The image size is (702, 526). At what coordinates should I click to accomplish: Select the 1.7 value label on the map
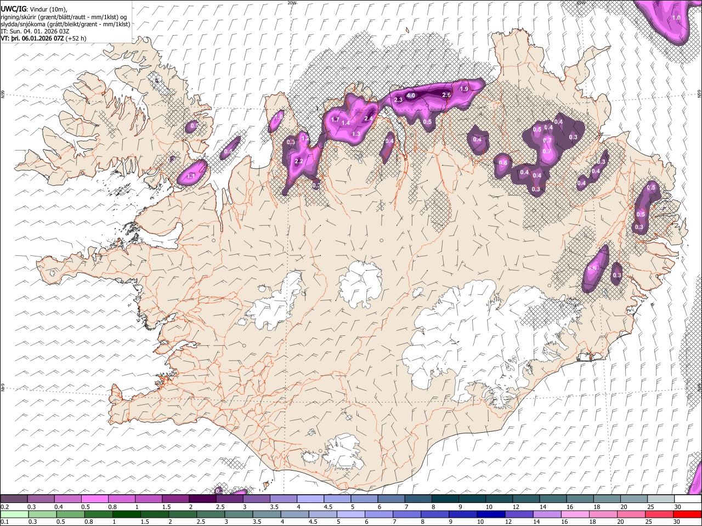[x=336, y=119]
